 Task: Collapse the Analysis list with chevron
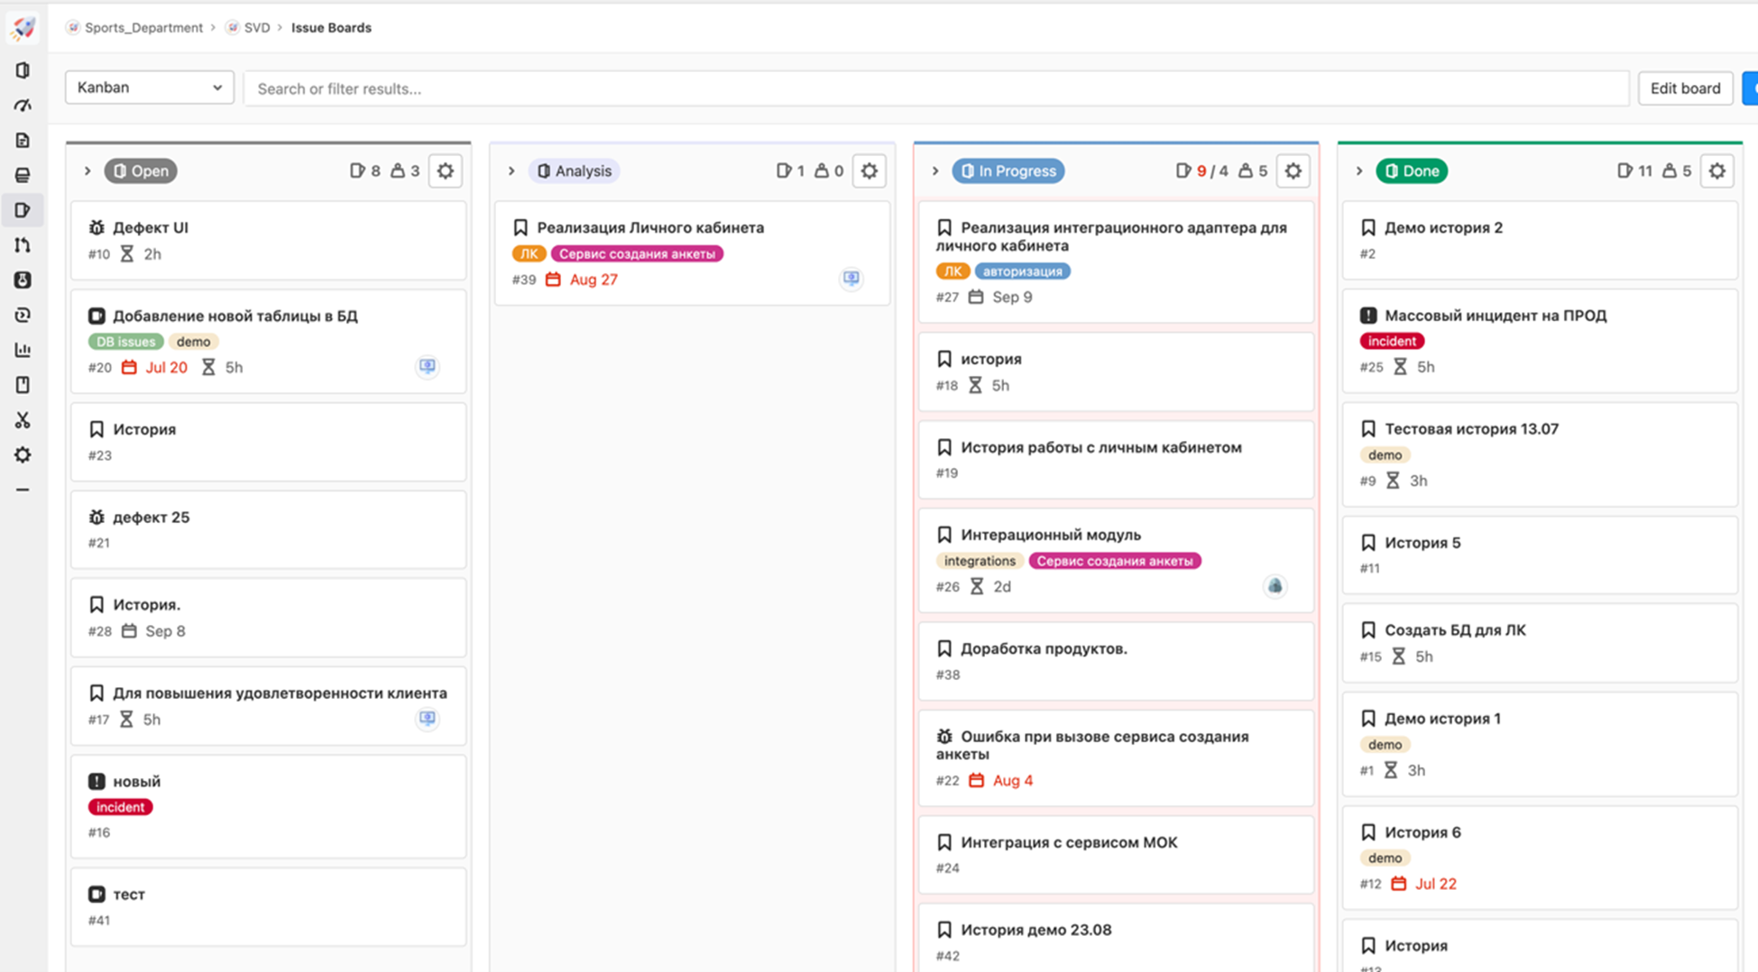(x=511, y=171)
